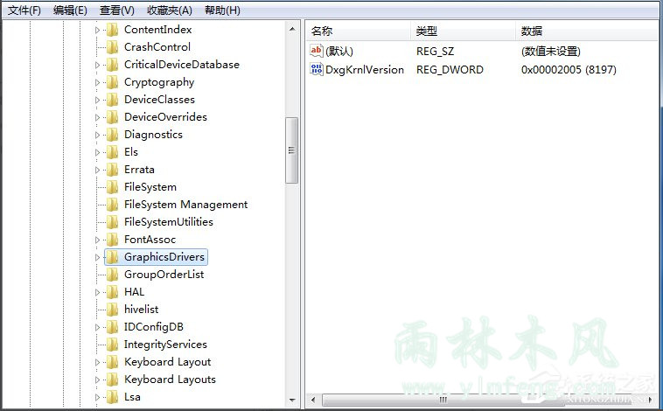Sort values by the 数据 column header
The height and width of the screenshot is (411, 663).
(x=588, y=31)
